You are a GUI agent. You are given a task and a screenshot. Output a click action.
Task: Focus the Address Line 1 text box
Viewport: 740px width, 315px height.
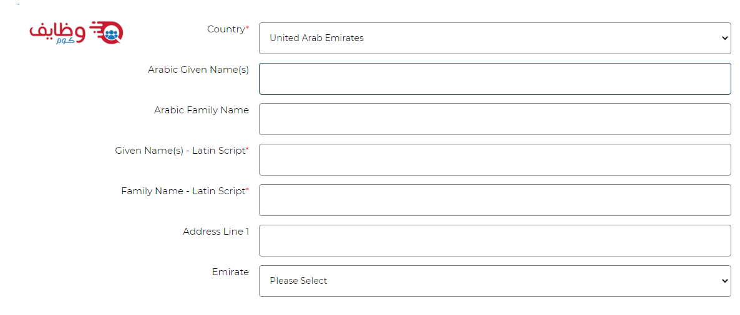click(x=495, y=240)
